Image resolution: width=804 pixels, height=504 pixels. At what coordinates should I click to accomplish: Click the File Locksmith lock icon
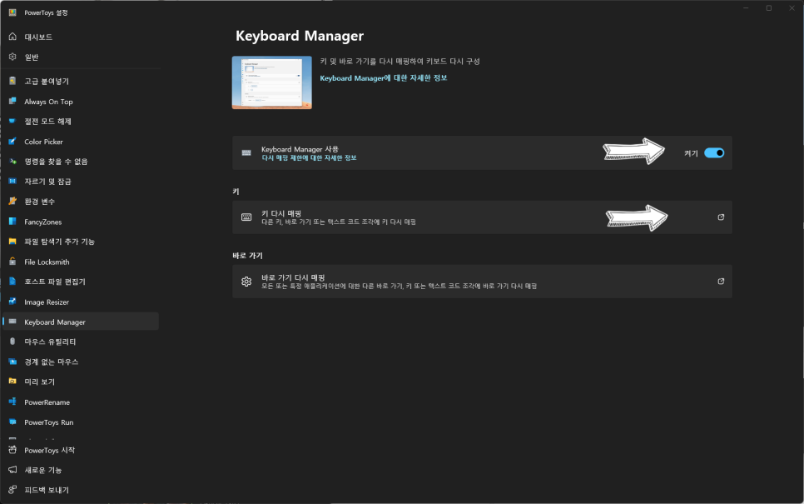[x=12, y=262]
